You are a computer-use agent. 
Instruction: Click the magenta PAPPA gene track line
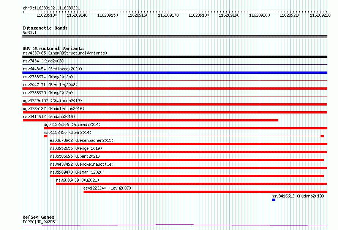175,225
